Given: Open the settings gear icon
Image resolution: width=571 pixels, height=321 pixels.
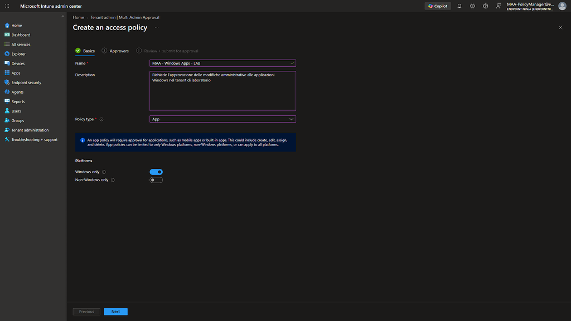Looking at the screenshot, I should click(472, 6).
